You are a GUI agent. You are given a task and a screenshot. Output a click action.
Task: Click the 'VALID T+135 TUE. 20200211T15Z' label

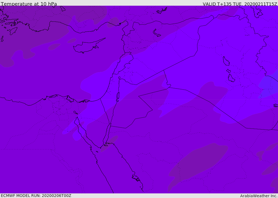240,4
